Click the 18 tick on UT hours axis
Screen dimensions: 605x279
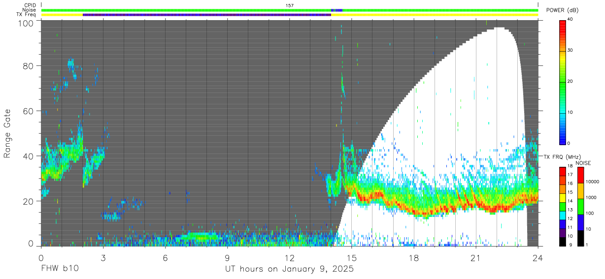[414, 257]
